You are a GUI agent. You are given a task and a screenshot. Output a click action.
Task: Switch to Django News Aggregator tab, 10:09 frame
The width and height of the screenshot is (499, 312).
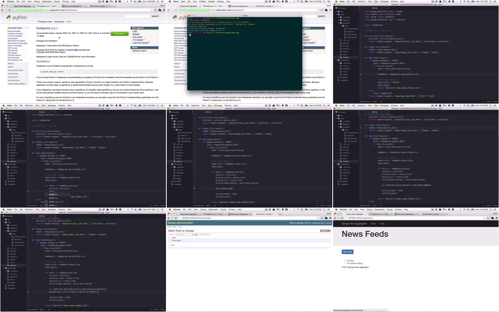[x=23, y=6]
